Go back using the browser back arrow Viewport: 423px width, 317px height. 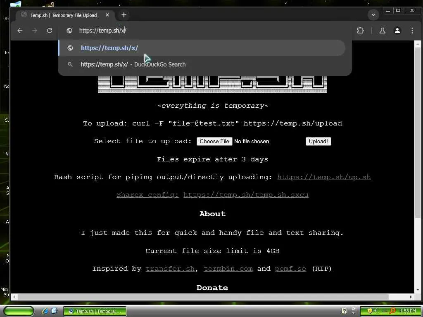(20, 31)
